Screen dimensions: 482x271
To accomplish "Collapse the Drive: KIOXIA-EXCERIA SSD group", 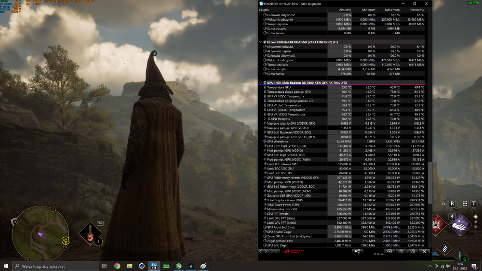I will [261, 42].
